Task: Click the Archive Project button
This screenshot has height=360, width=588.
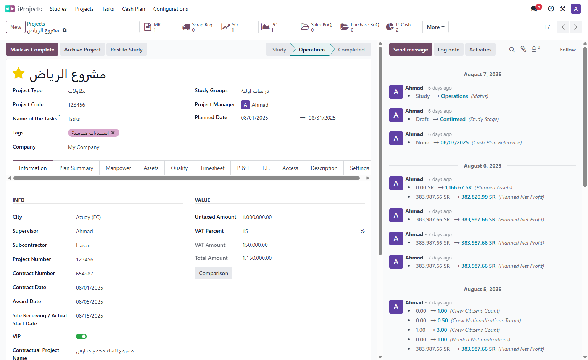Action: coord(82,50)
